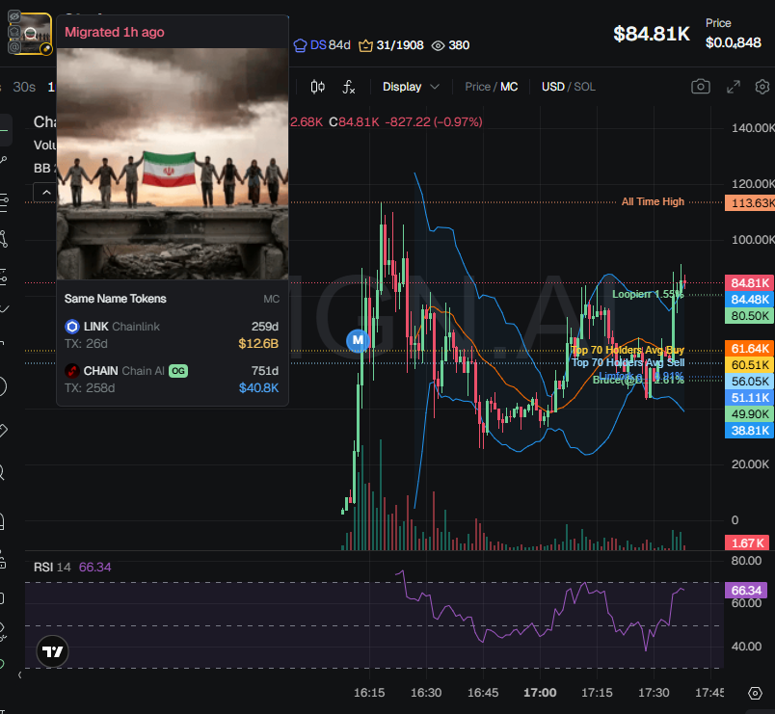Screen dimensions: 775x714
Task: Click the red 84.81K price tag
Action: (750, 282)
